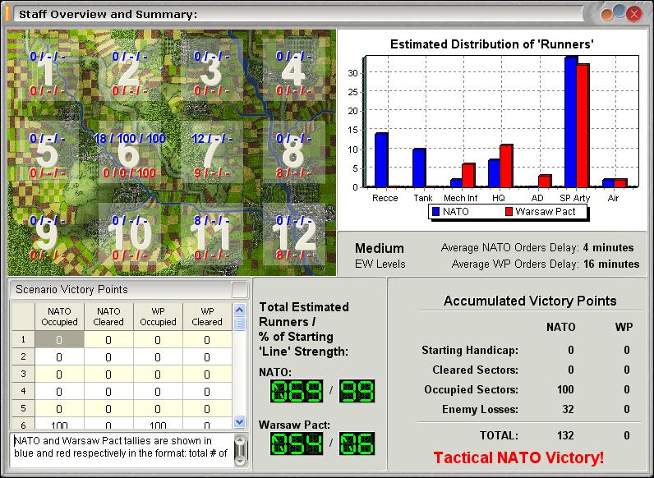This screenshot has width=654, height=478.
Task: Click the red AD bar in chart
Action: 545,181
